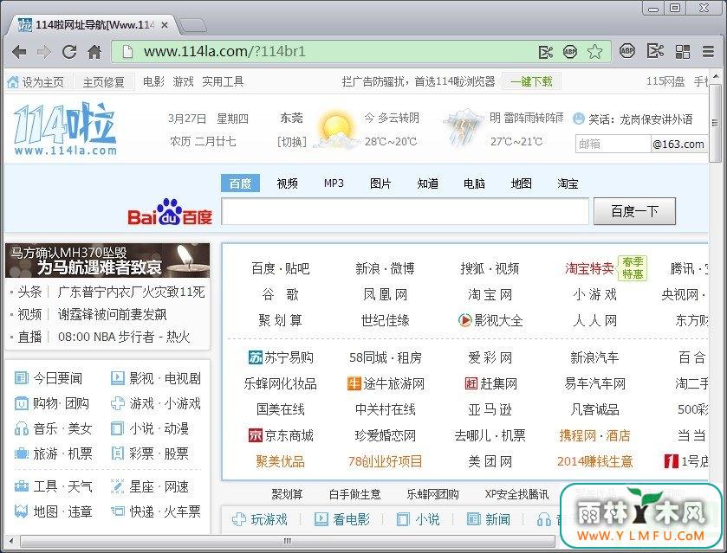727x553 pixels.
Task: Click the horizontal scrollbar thumb
Action: click(x=288, y=541)
